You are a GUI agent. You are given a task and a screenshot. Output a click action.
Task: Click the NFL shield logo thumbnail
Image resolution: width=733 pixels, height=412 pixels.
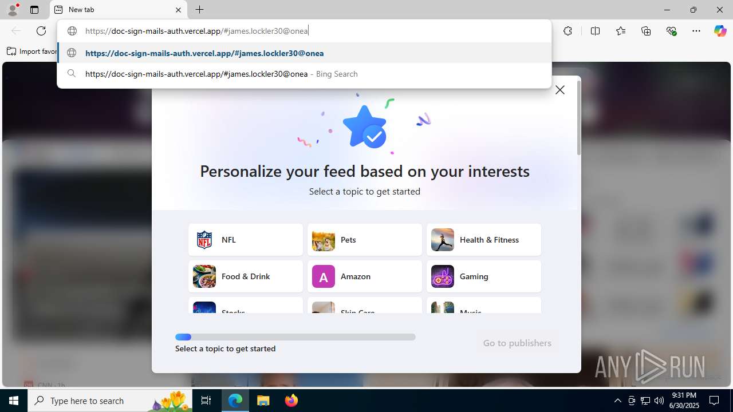(x=204, y=240)
